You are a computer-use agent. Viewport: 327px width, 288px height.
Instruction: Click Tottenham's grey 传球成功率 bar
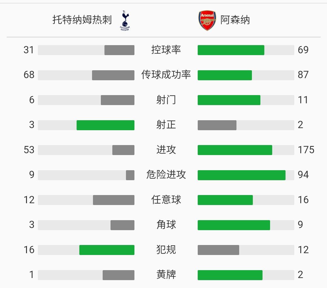click(x=113, y=75)
